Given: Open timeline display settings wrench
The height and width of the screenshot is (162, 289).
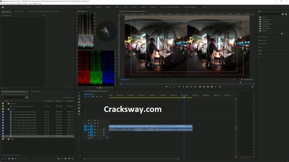Looking at the screenshot, I should 101,97.
